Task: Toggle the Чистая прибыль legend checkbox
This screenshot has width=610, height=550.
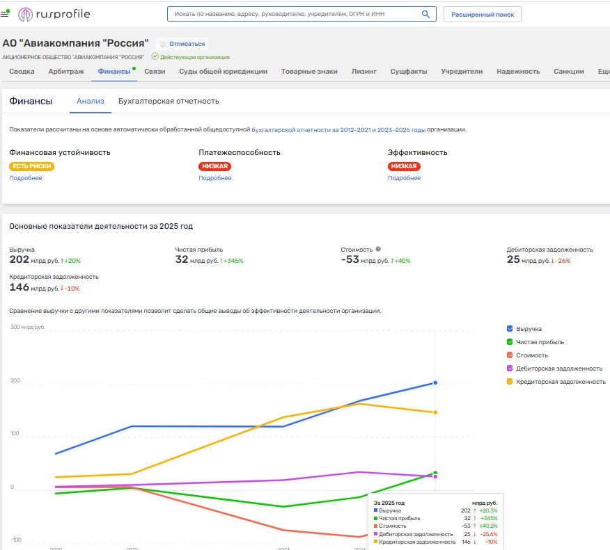Action: click(x=510, y=342)
